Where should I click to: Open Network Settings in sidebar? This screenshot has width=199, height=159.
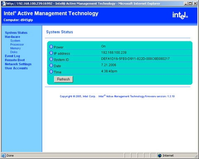(x=18, y=64)
